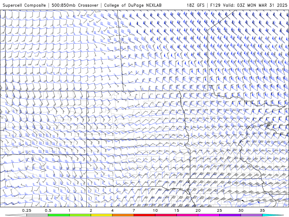This screenshot has width=289, height=217.
Task: Click the cyan arrow end of color bar
Action: [273, 215]
